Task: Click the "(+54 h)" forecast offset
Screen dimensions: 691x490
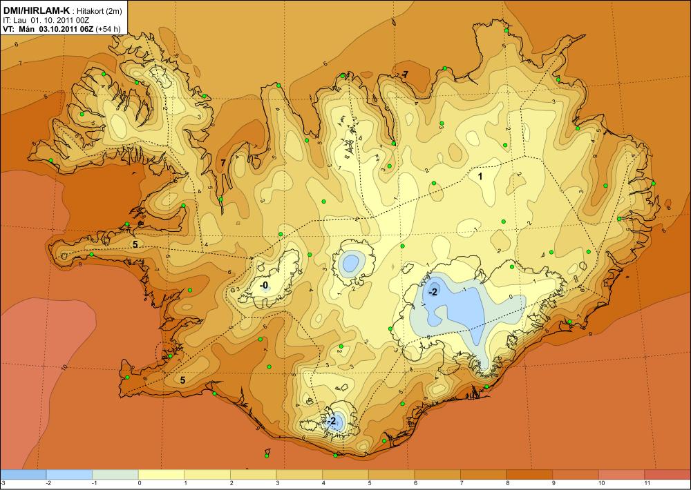Action: click(107, 28)
